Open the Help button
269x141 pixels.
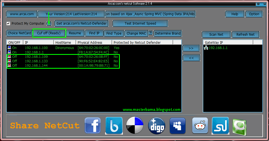pyautogui.click(x=235, y=14)
